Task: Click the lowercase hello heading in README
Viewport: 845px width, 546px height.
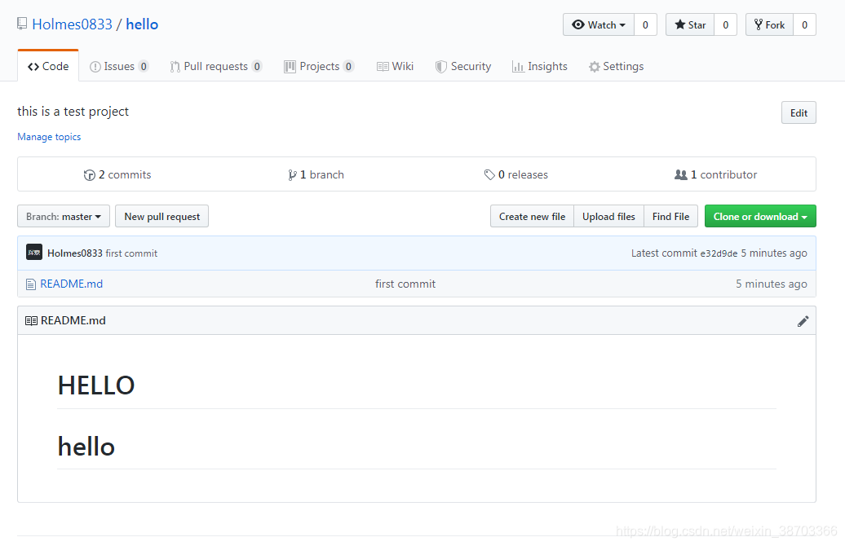Action: [x=86, y=447]
